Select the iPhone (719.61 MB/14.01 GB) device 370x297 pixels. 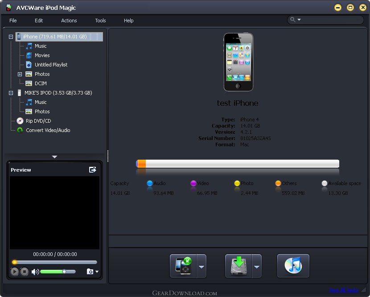click(x=59, y=37)
